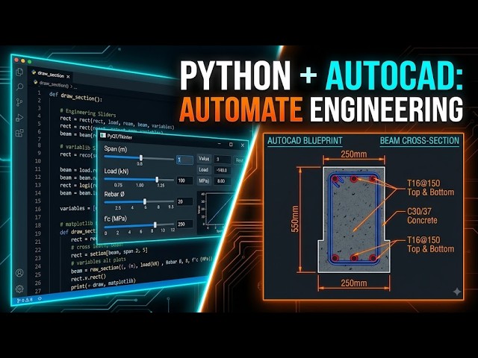478x358 pixels.
Task: Click the Value button in dialog
Action: click(204, 159)
